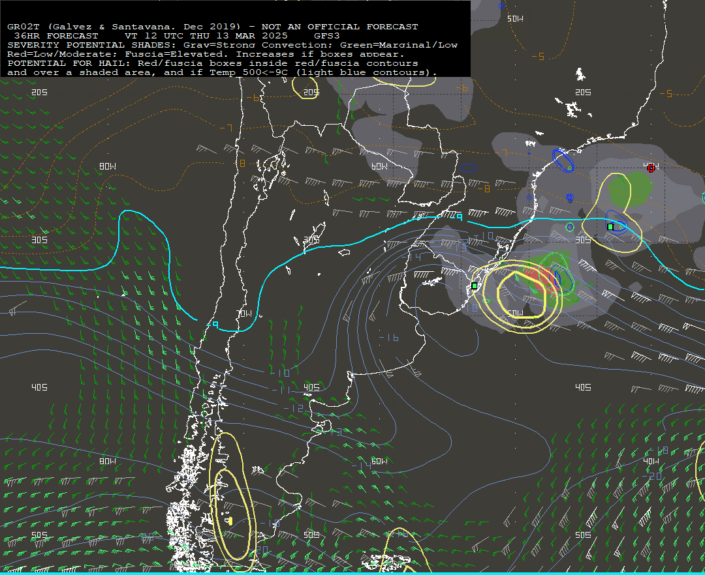The height and width of the screenshot is (575, 705).
Task: Click the lone blue ellipse over Paraguay
Action: click(x=468, y=168)
